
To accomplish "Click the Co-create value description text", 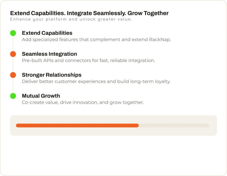I will click(83, 103).
